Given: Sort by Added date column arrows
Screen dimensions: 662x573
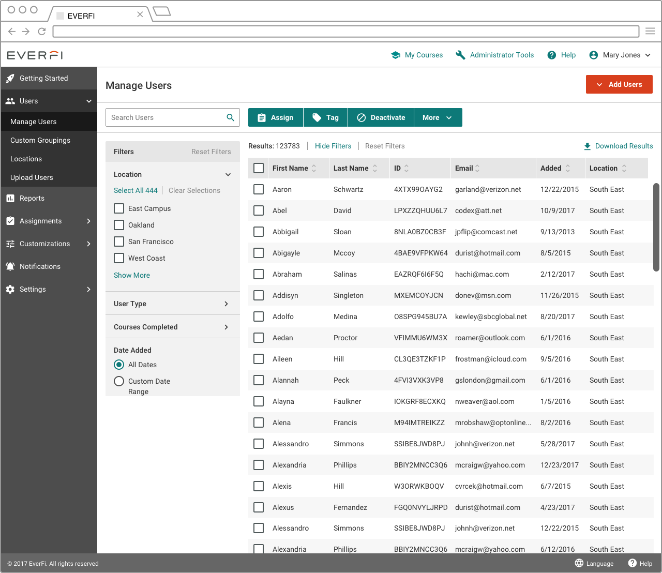Looking at the screenshot, I should [x=568, y=169].
